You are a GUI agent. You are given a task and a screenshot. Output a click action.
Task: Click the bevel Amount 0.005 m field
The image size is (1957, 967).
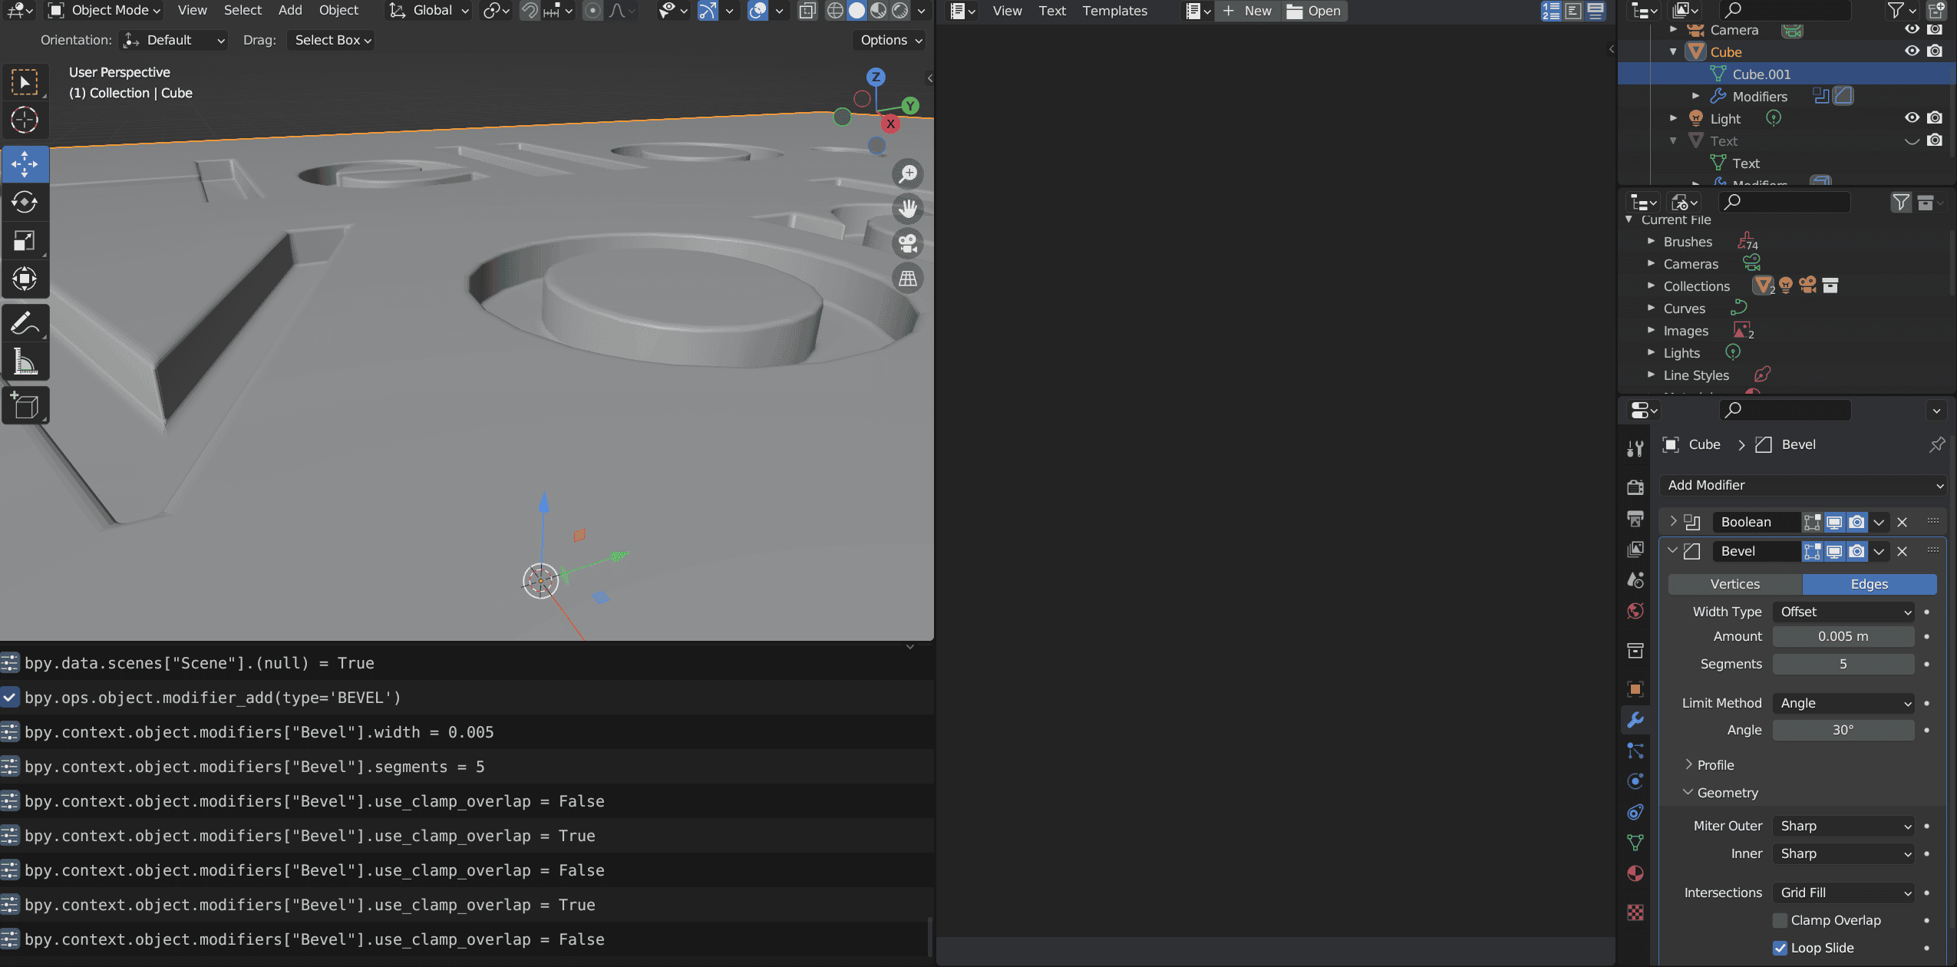[1843, 636]
